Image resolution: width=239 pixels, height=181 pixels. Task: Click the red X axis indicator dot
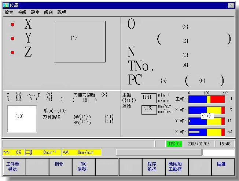click(12, 25)
